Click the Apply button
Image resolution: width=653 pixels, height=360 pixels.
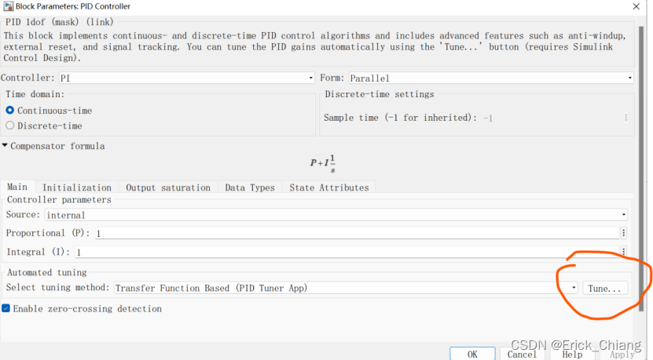622,355
